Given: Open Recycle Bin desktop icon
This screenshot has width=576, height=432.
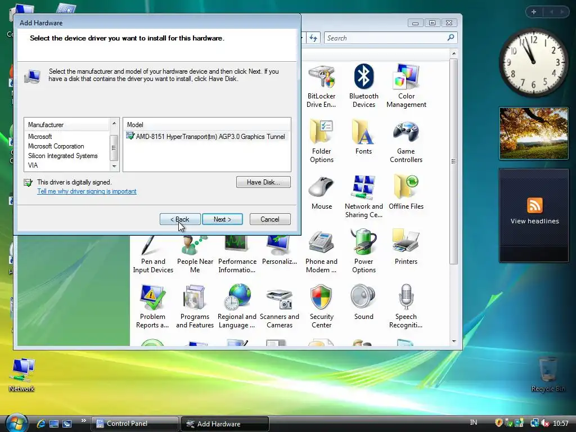Looking at the screenshot, I should (548, 375).
